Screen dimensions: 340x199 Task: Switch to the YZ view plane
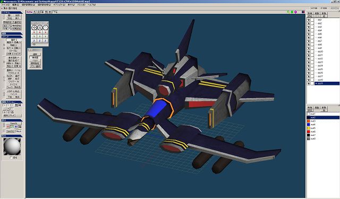[8, 127]
